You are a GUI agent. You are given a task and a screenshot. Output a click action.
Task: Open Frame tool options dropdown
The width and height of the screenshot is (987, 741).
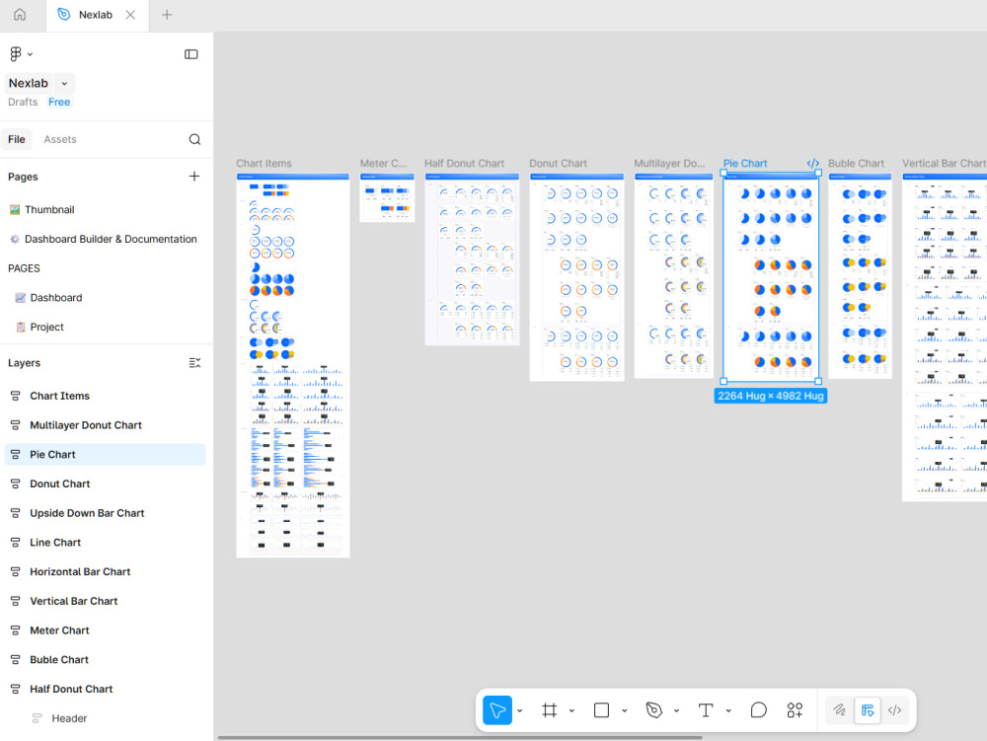(x=571, y=710)
